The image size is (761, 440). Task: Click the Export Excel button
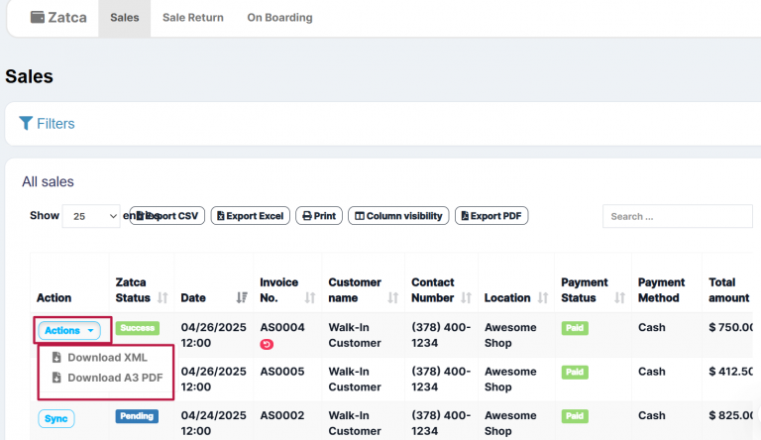pos(250,216)
